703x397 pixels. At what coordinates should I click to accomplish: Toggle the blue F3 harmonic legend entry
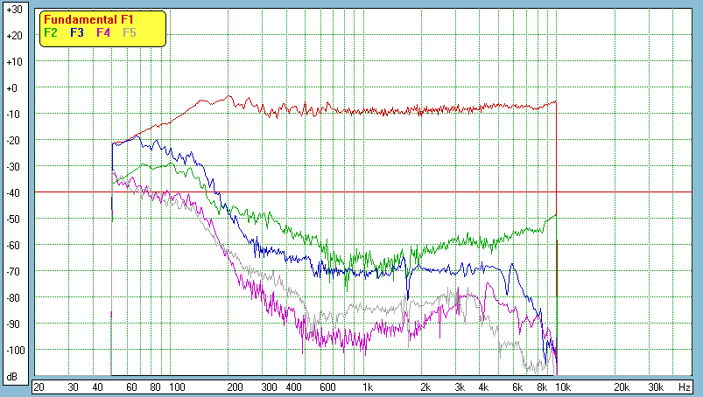77,32
